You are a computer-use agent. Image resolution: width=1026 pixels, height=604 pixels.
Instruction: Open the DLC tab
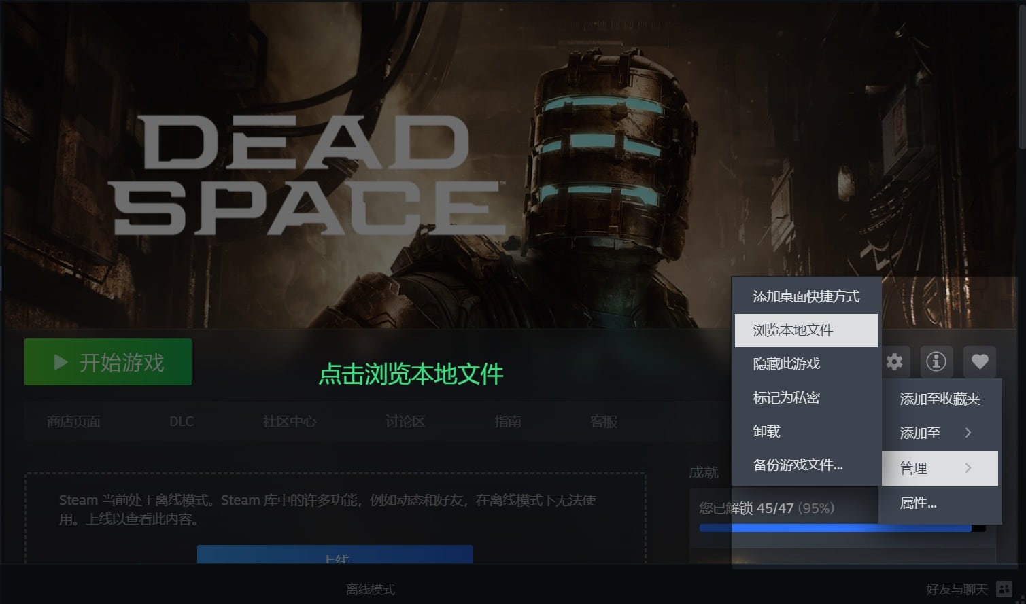coord(182,422)
